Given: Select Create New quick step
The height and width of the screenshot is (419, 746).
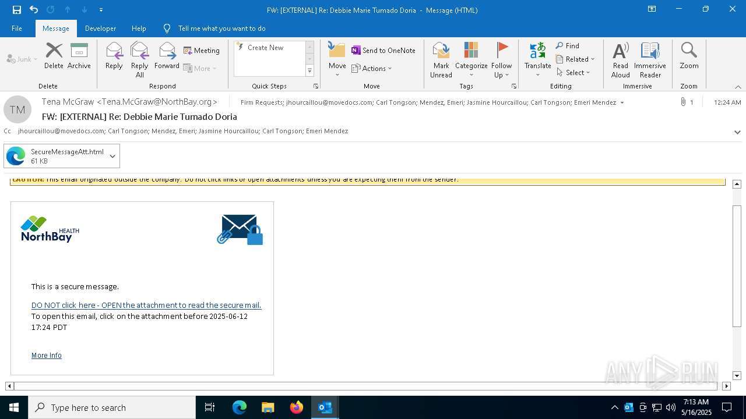Looking at the screenshot, I should 265,48.
